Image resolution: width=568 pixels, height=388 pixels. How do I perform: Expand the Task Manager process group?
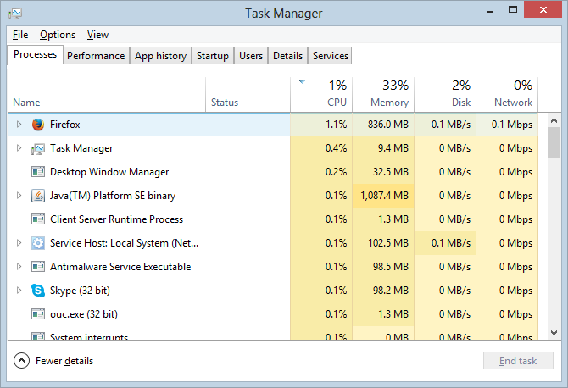click(19, 148)
